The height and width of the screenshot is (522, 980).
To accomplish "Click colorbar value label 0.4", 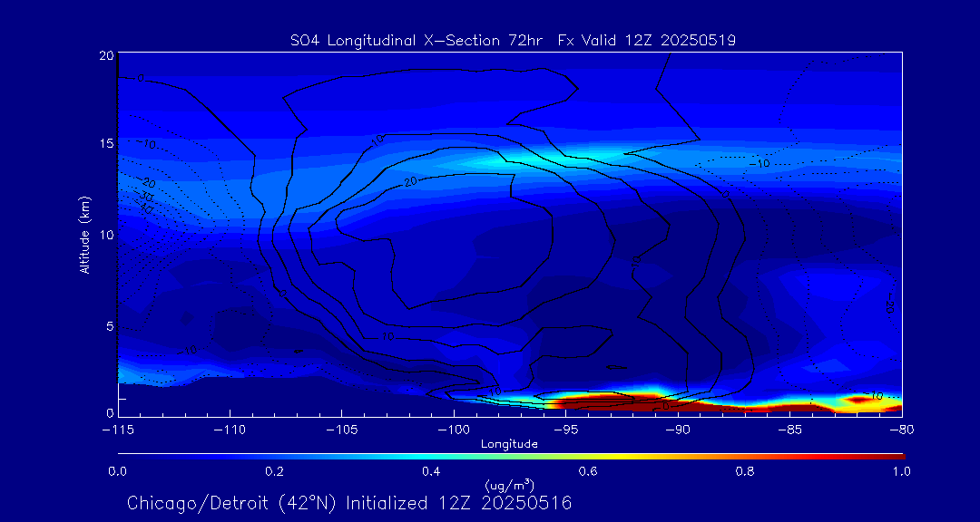I will point(431,471).
